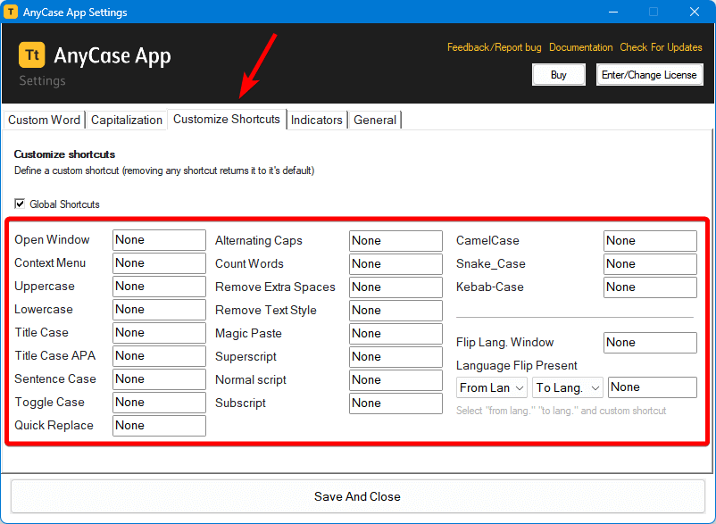Viewport: 716px width, 524px height.
Task: Click Enter/Change License button
Action: (x=649, y=75)
